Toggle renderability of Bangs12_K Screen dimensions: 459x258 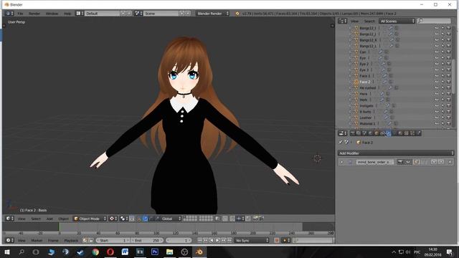click(448, 40)
